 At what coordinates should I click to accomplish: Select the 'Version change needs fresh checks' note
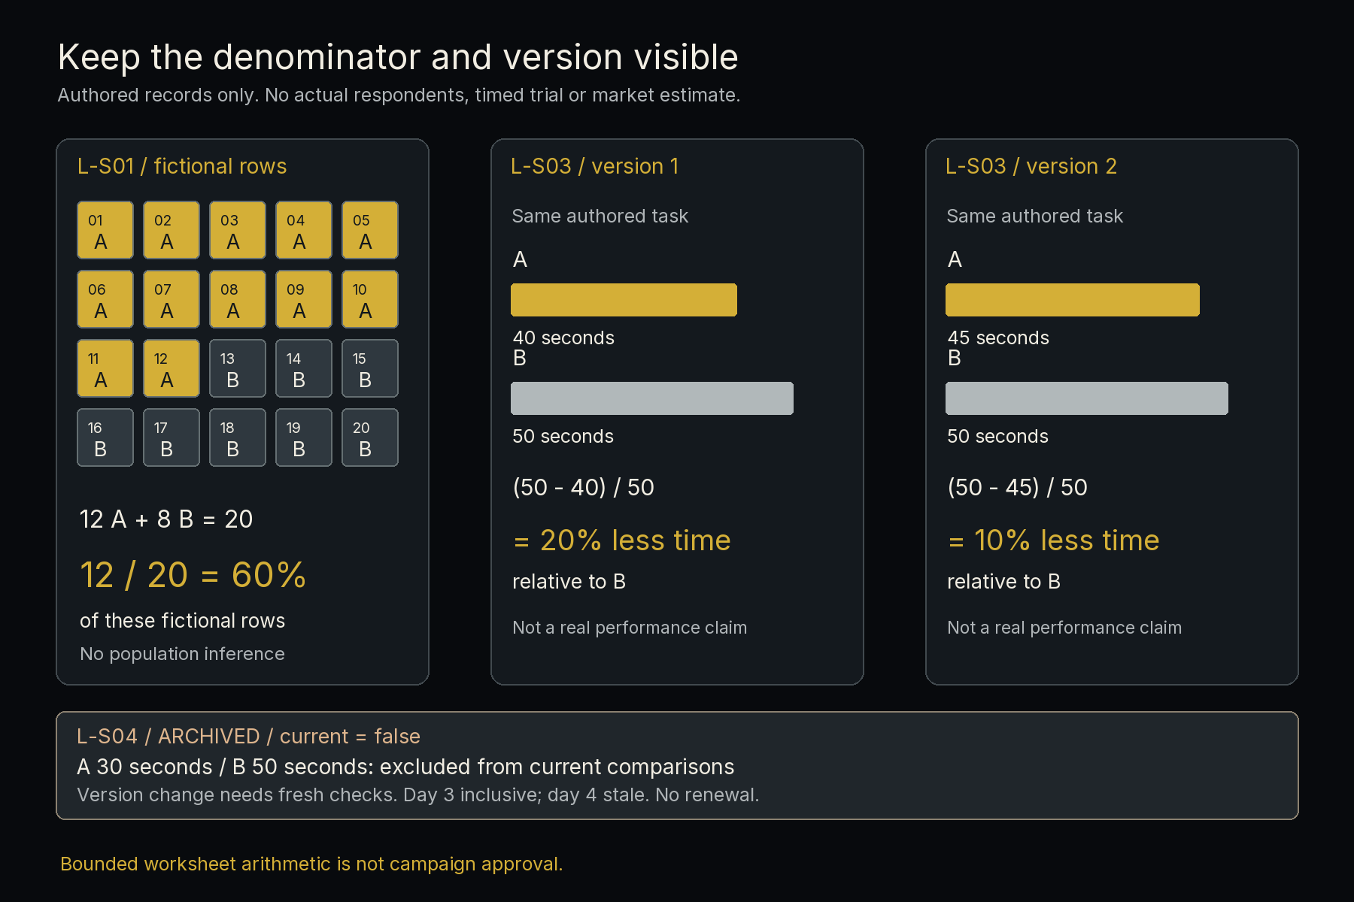(x=417, y=795)
